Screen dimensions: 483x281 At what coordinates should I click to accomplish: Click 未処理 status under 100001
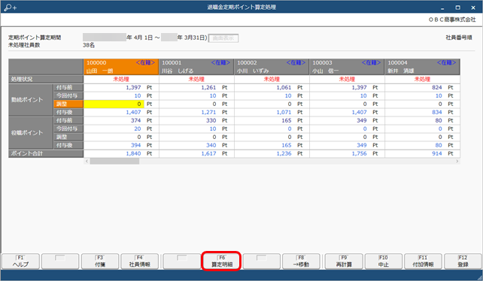pos(196,79)
